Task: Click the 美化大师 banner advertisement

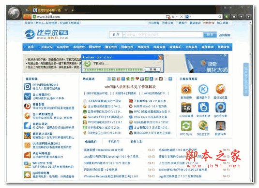Action: point(207,64)
